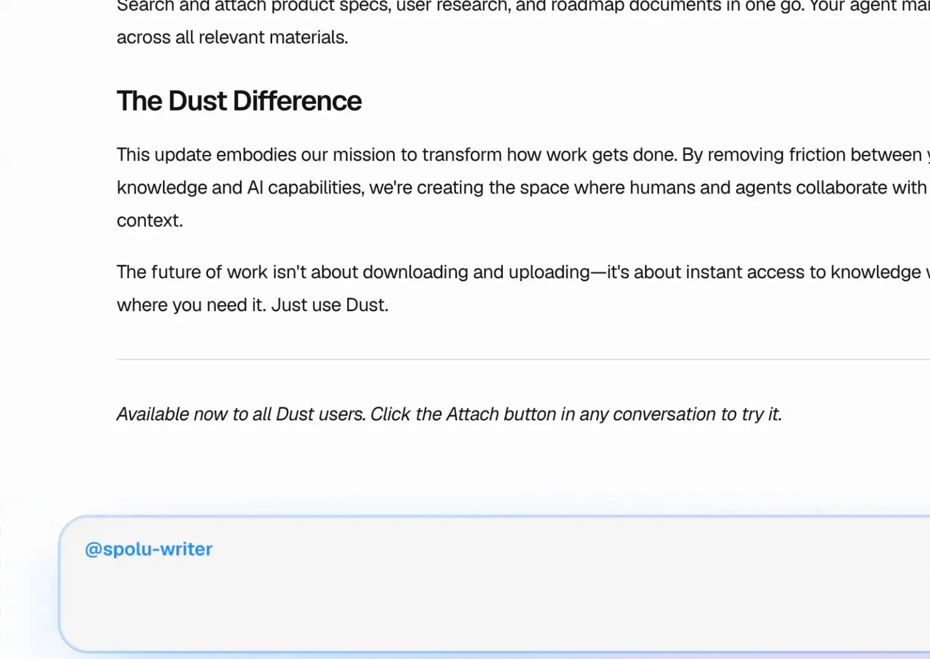Viewport: 930px width, 659px height.
Task: Click the phrase Just use Dust
Action: point(330,304)
